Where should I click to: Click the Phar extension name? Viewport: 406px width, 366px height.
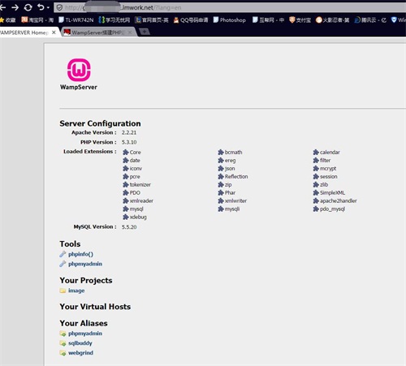[x=230, y=192]
